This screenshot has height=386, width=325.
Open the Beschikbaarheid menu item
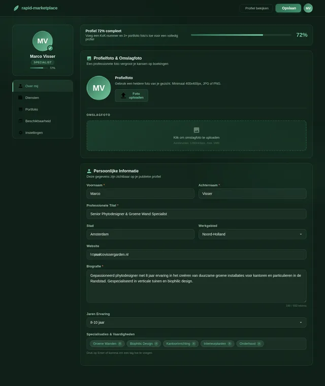coord(43,121)
